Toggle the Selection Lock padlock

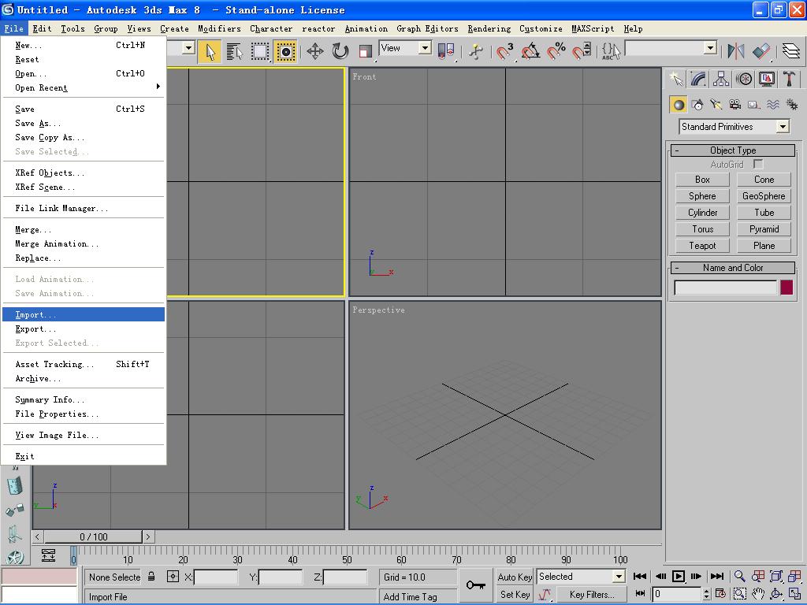click(x=151, y=576)
